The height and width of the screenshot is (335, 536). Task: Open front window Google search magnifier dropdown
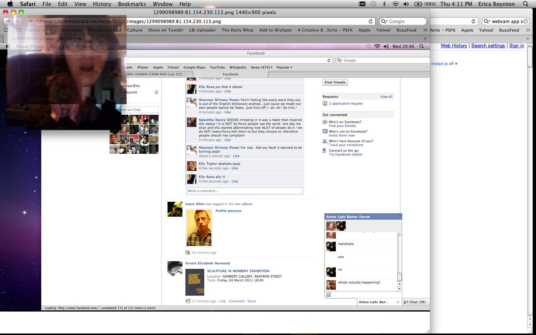point(384,21)
